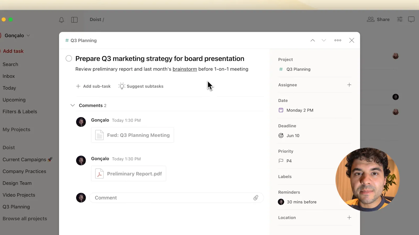Click the plus icon beside Location
The height and width of the screenshot is (235, 419).
[349, 218]
